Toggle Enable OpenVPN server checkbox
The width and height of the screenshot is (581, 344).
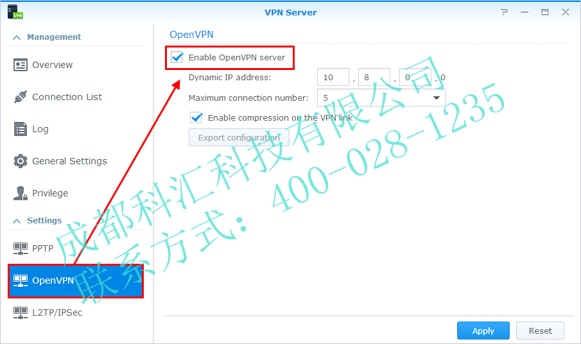click(177, 57)
